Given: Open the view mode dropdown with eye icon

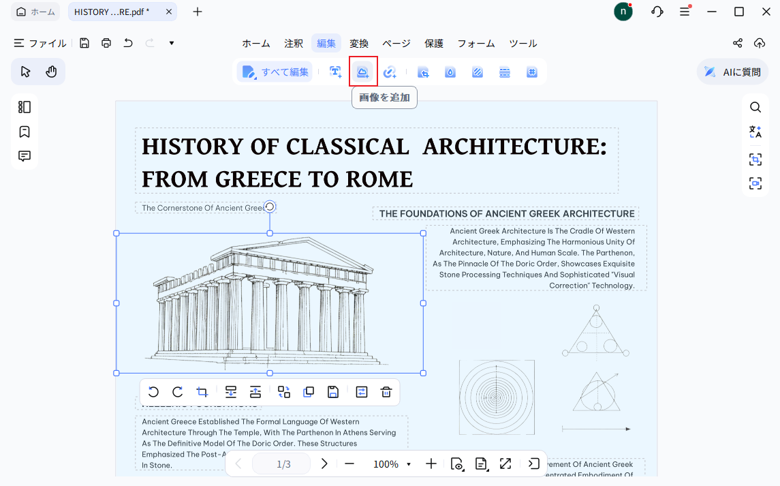Looking at the screenshot, I should [457, 464].
